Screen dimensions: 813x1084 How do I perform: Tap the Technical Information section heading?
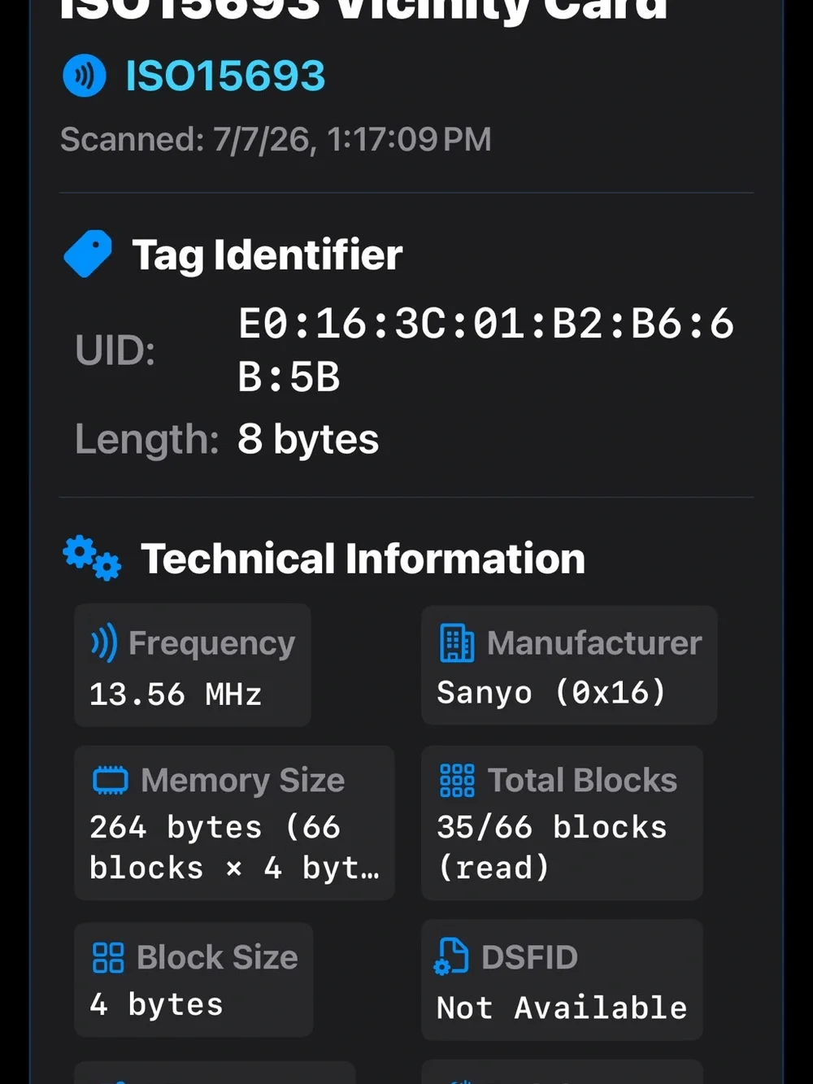click(x=363, y=559)
